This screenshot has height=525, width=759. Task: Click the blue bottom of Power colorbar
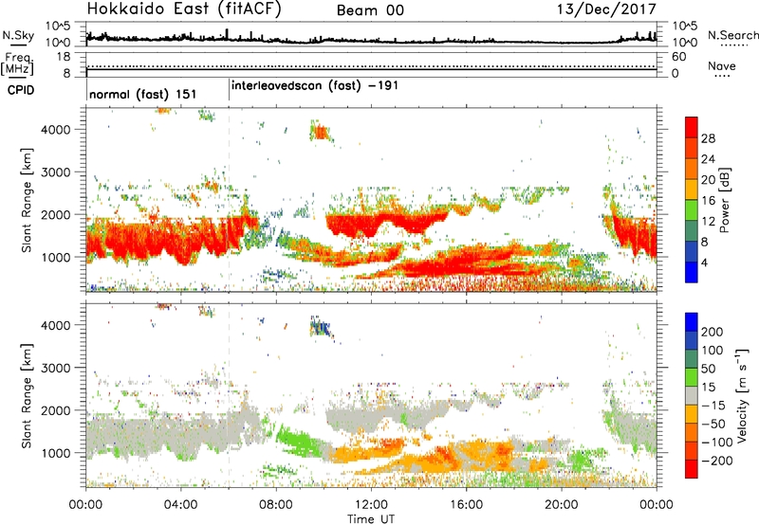pos(692,272)
